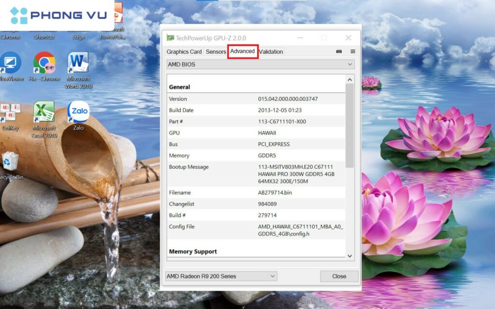Click the Ha - Chrome desktop shortcut
Screen dimensions: 495x309
[x=44, y=63]
